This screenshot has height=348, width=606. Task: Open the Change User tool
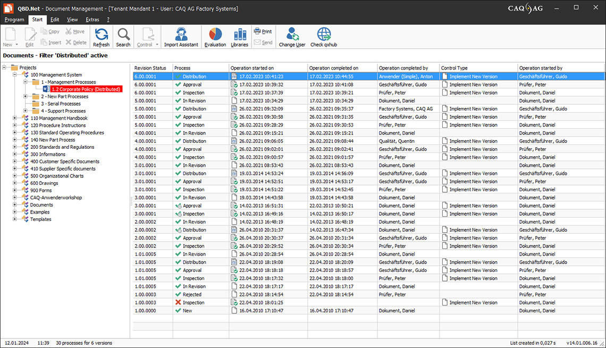click(x=292, y=37)
